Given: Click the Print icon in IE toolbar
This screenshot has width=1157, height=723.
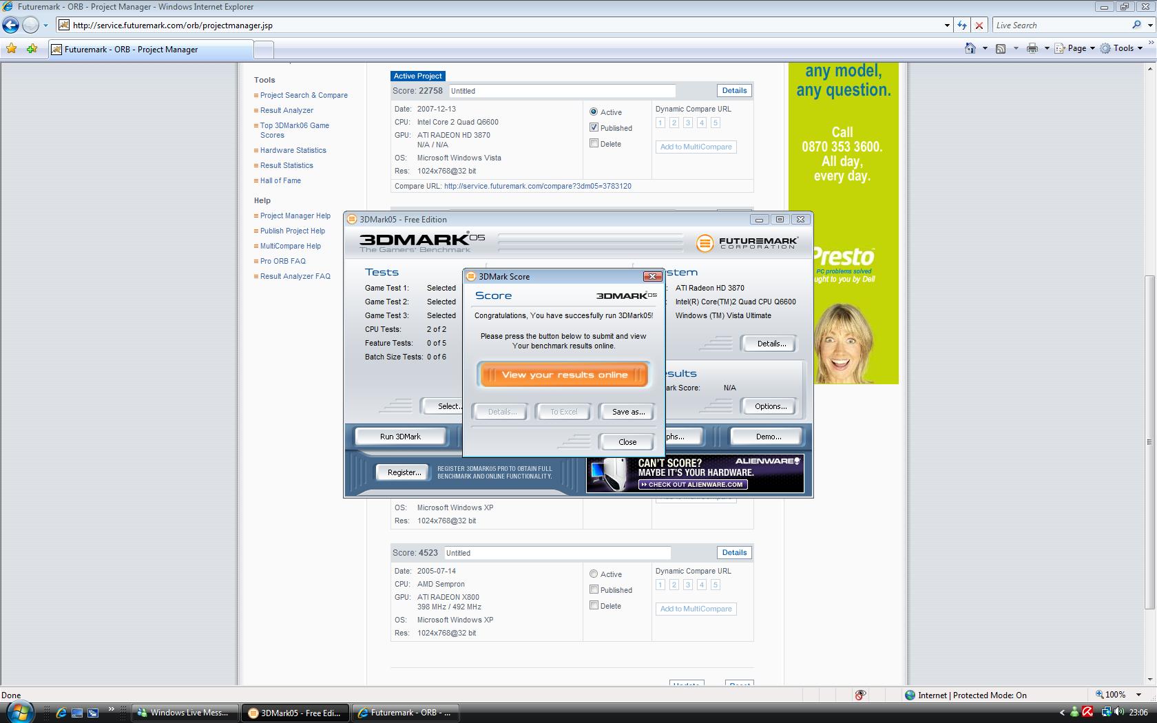Looking at the screenshot, I should point(1032,48).
